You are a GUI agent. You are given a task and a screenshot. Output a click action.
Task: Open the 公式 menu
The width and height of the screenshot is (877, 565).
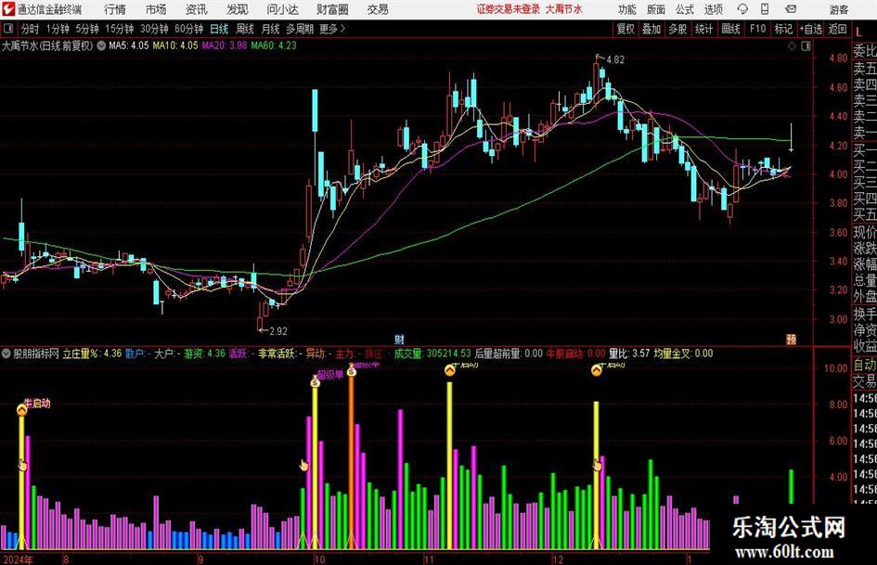point(685,9)
